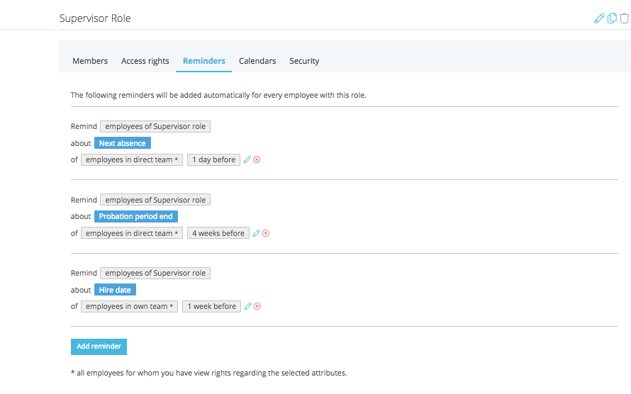631x394 pixels.
Task: Open the Members tab
Action: pos(90,61)
